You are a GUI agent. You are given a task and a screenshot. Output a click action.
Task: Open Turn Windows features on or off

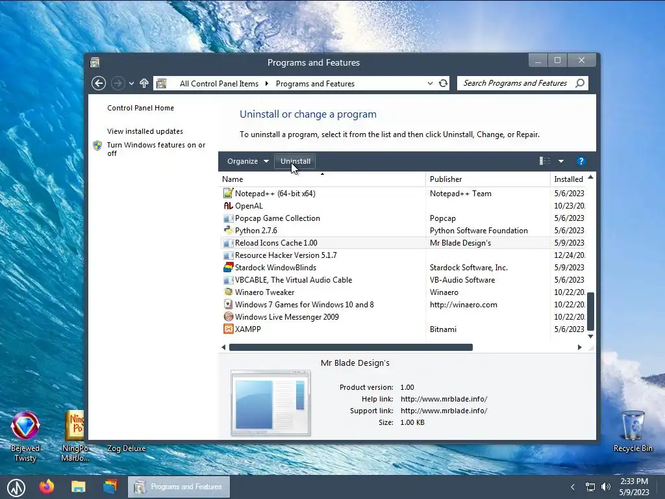(156, 149)
